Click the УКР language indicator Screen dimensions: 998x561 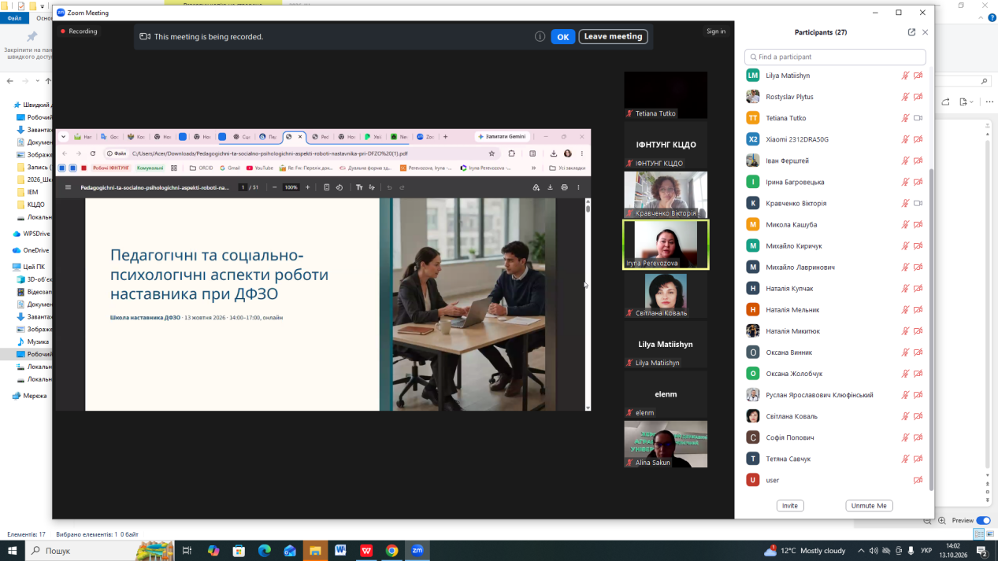point(925,551)
